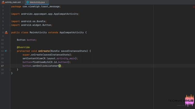Click the fold end marker on line 18
The image size is (195, 109).
click(10, 70)
